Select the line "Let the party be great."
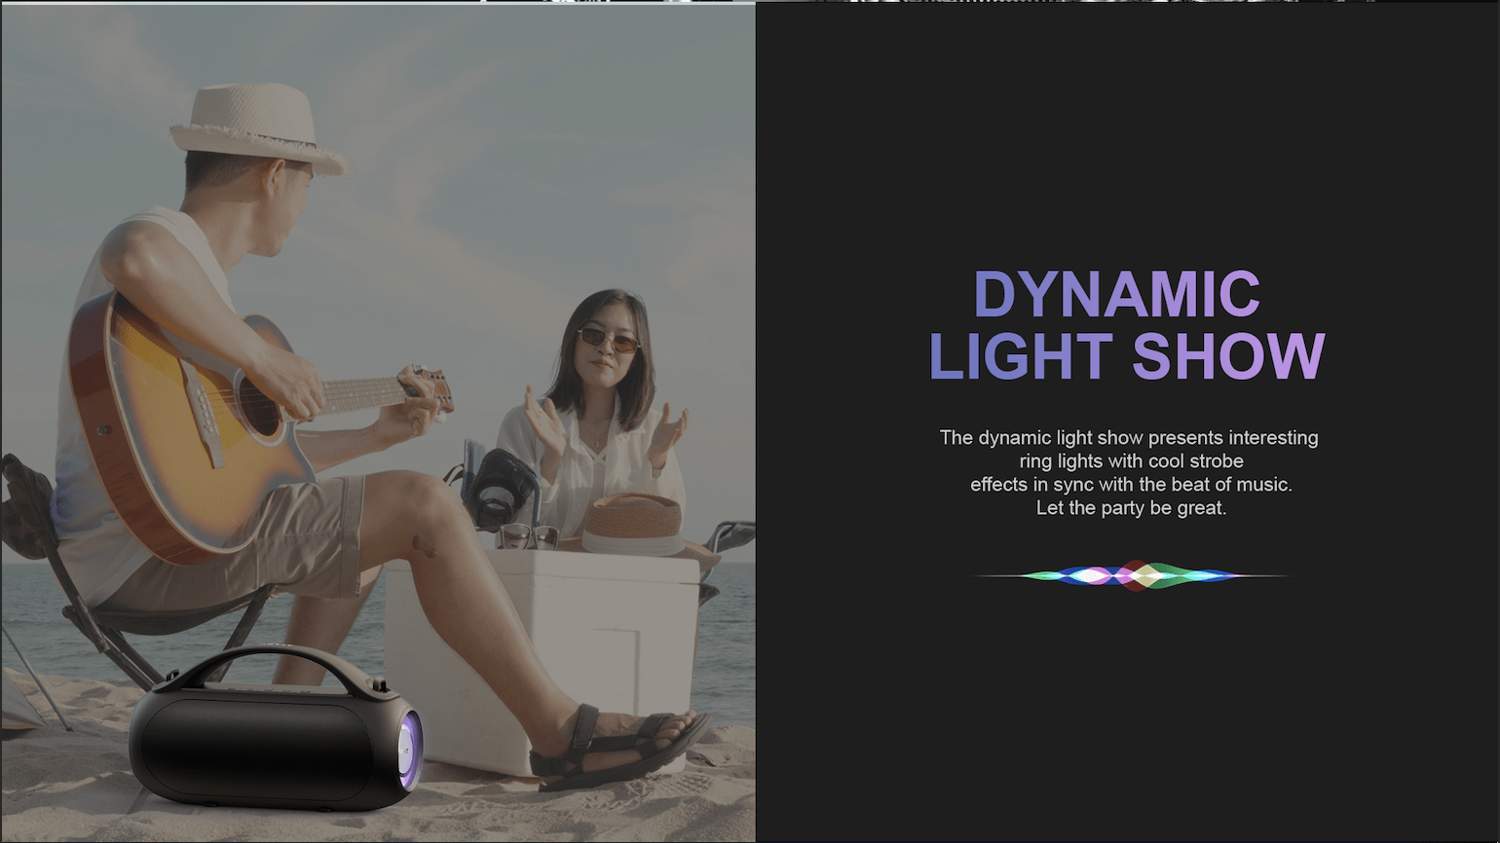Viewport: 1500px width, 843px height. pyautogui.click(x=1131, y=508)
